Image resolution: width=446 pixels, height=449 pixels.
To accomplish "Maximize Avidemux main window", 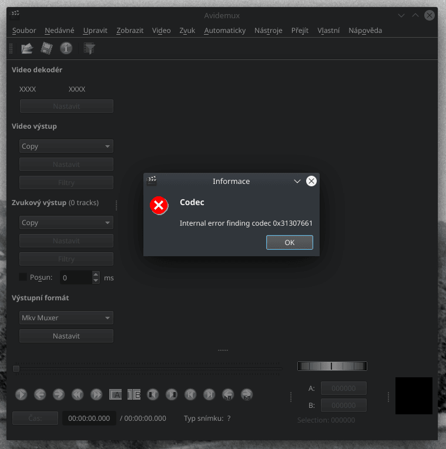I will [415, 15].
